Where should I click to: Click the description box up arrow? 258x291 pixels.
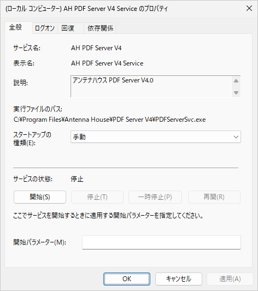point(236,81)
